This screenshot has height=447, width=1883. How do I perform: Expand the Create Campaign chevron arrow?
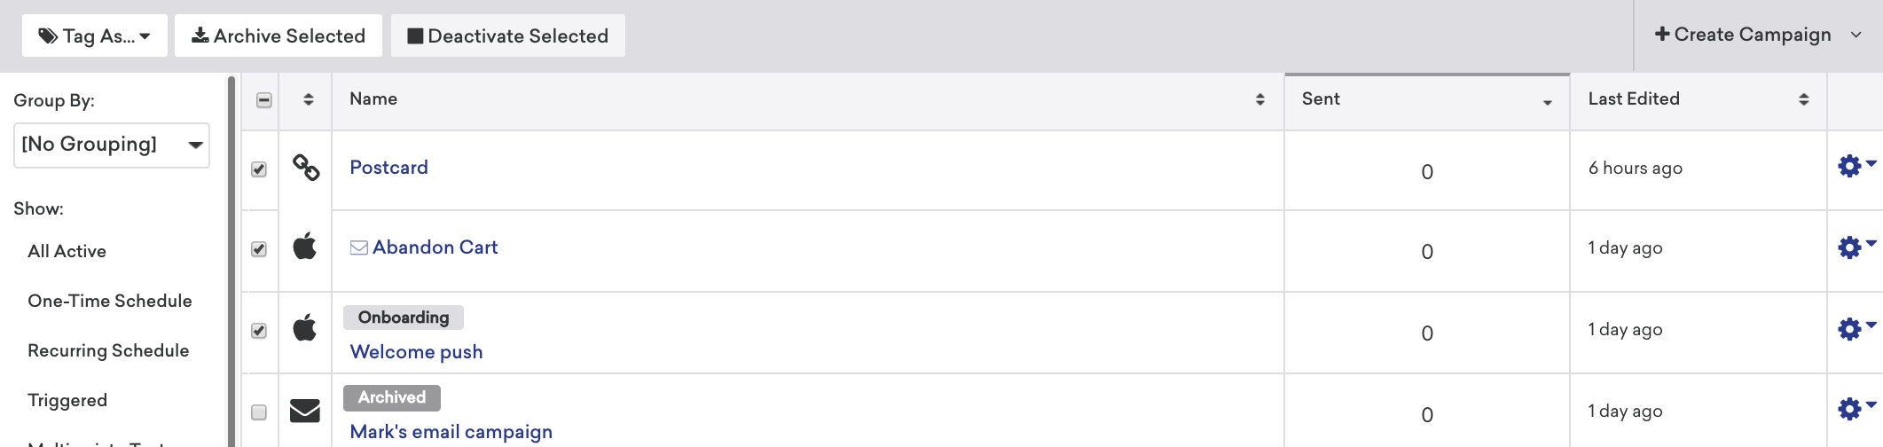[x=1856, y=35]
